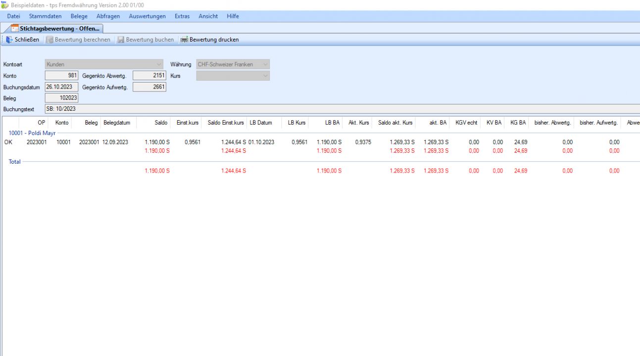640x356 pixels.
Task: Click the Bewertung buchen save icon
Action: click(x=121, y=40)
